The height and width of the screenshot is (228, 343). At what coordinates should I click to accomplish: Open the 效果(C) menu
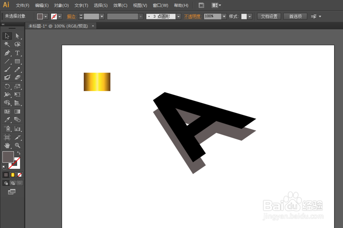[x=120, y=5]
